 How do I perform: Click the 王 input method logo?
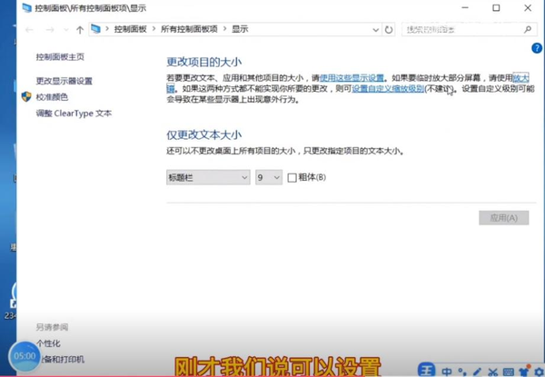[x=427, y=371]
